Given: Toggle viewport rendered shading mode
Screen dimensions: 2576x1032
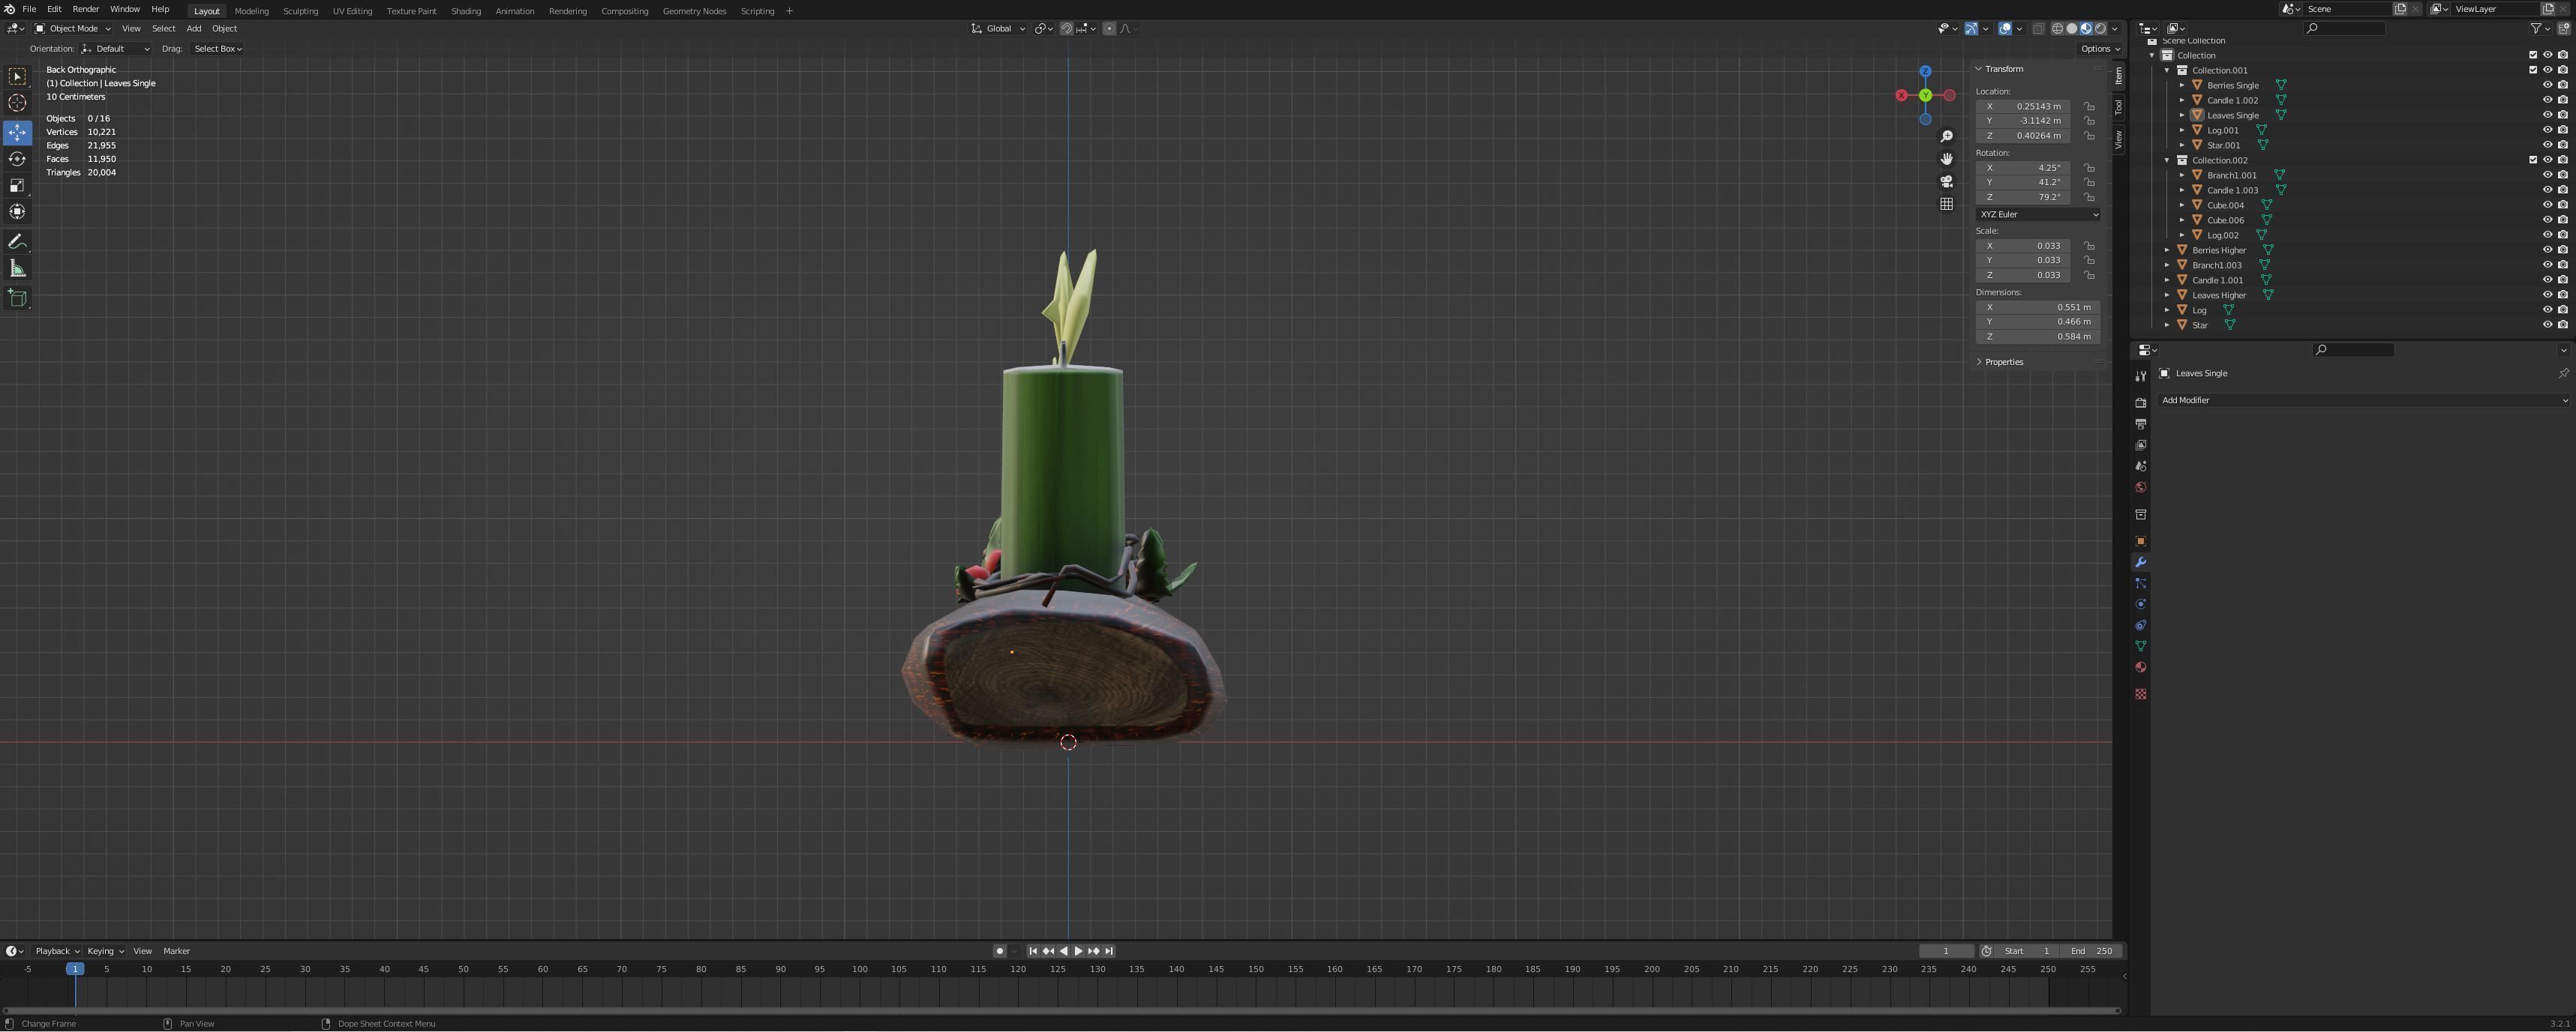Looking at the screenshot, I should pyautogui.click(x=2101, y=29).
